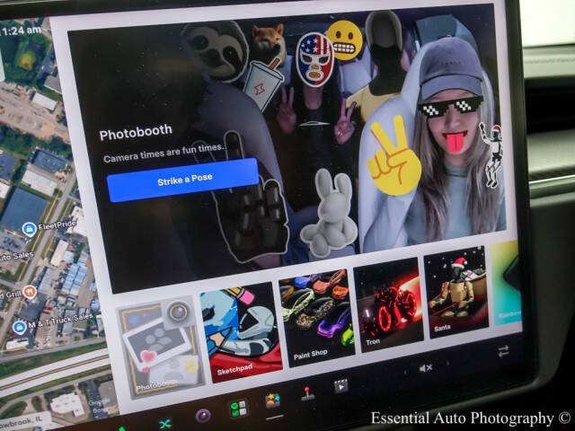Viewport: 575px width, 431px height.
Task: Unmute audio with the muted speaker icon
Action: pos(425,367)
